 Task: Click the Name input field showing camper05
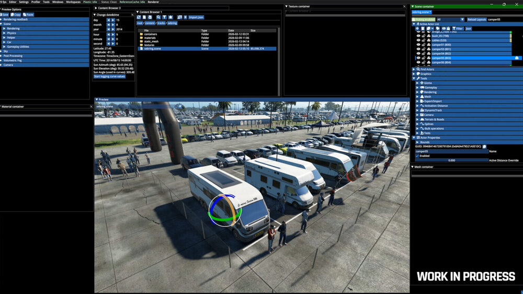pyautogui.click(x=452, y=151)
